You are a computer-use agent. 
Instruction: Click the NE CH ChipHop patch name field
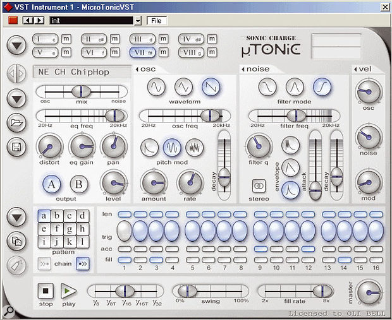[x=82, y=72]
